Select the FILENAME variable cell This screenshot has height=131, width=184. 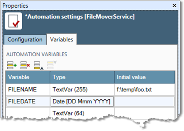coord(28,90)
